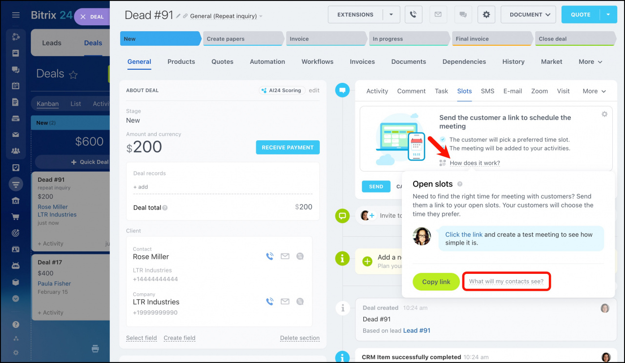Screen dimensions: 625x363
Task: Open the General (Repeat inquiry) pipeline dropdown
Action: (x=226, y=16)
